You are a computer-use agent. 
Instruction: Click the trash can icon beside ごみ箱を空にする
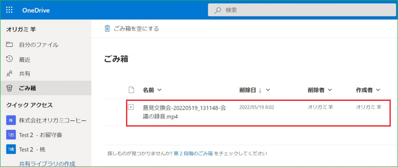107,28
